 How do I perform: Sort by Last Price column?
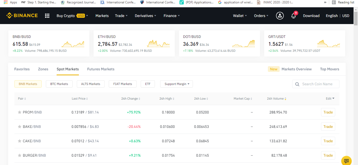pos(80,99)
